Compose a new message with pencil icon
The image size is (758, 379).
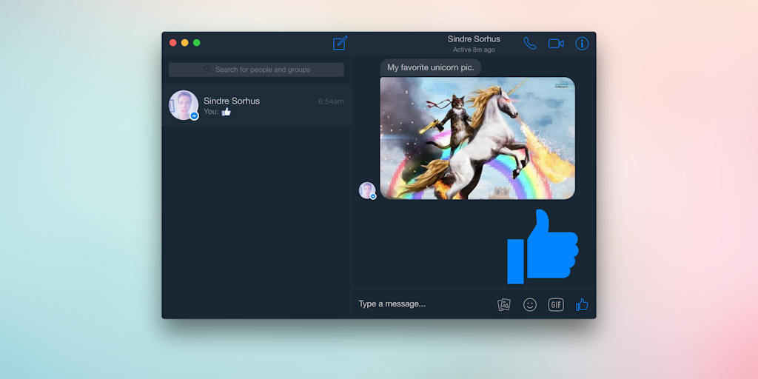click(x=341, y=43)
